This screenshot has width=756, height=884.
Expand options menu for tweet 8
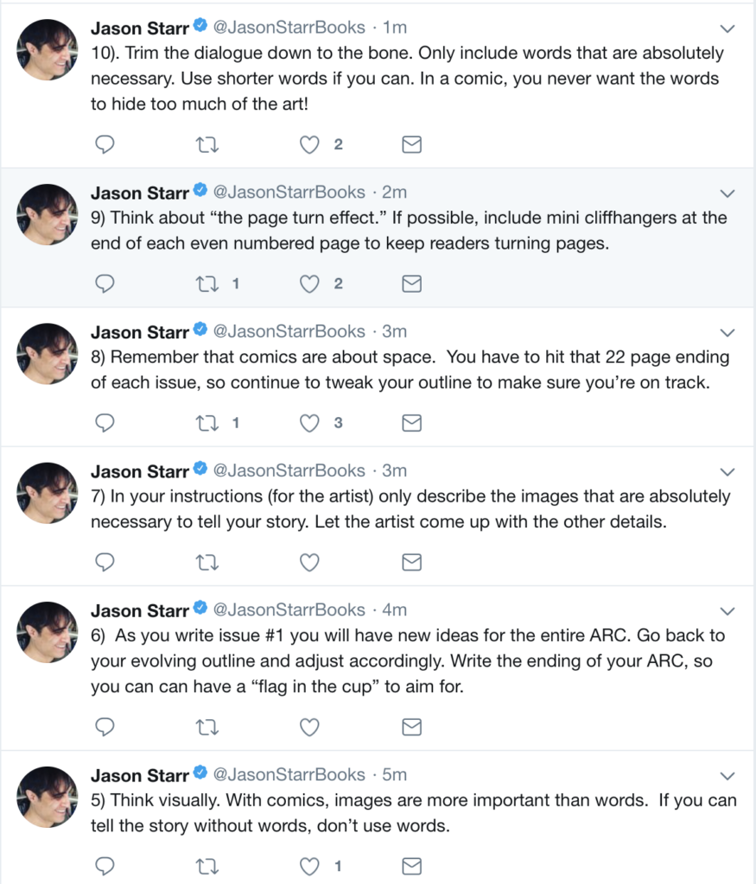coord(727,332)
